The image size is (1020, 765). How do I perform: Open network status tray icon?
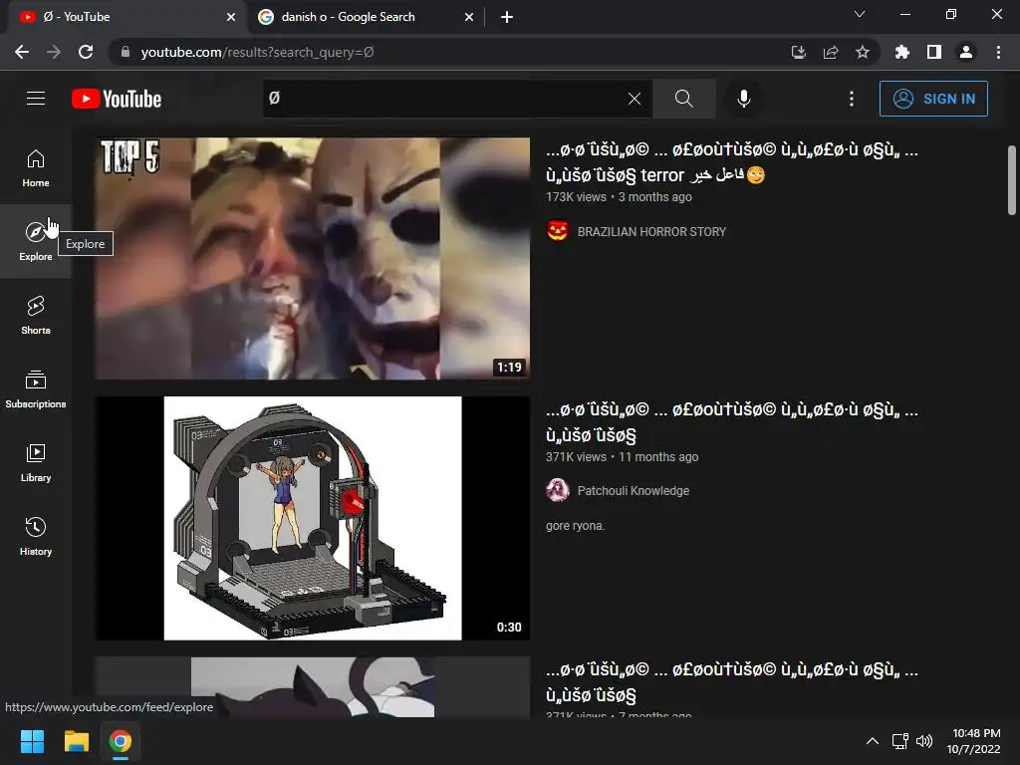coord(899,741)
